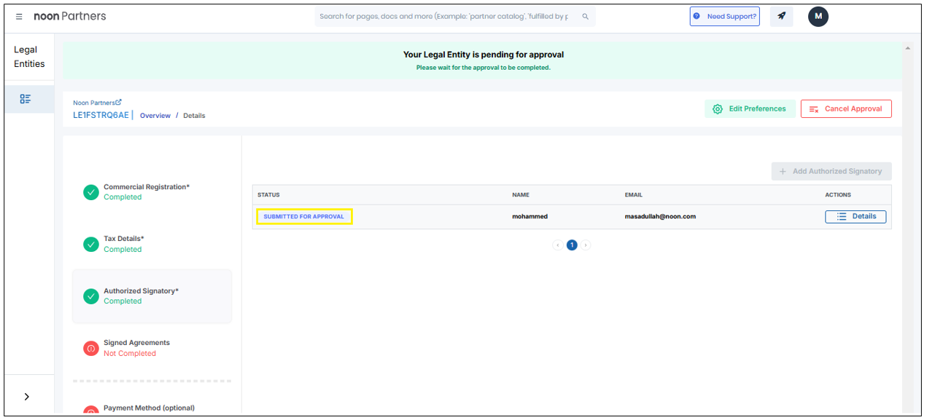Open the M user avatar
Image resolution: width=927 pixels, height=420 pixels.
click(818, 16)
